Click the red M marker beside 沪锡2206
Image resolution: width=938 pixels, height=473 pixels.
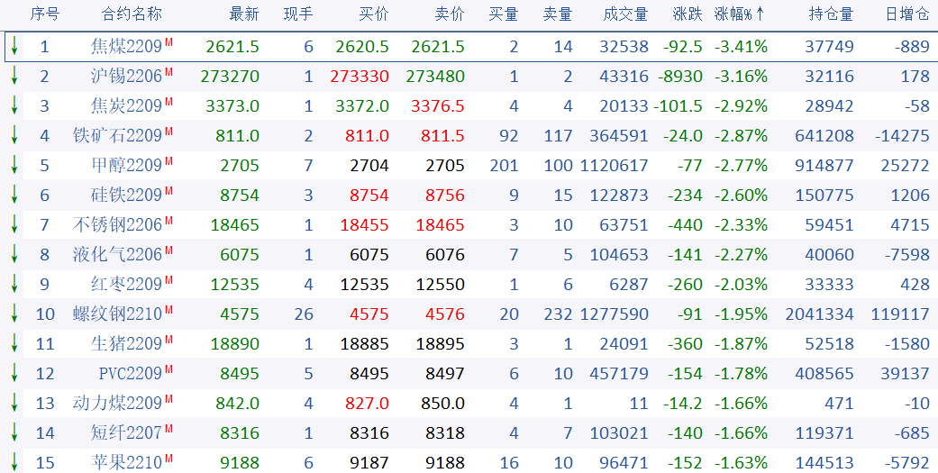click(168, 72)
